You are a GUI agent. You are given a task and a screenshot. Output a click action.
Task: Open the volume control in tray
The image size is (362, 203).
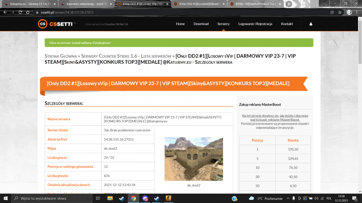click(x=316, y=198)
